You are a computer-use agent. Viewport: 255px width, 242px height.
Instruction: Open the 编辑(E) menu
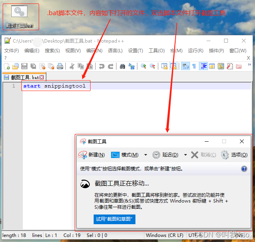32,51
